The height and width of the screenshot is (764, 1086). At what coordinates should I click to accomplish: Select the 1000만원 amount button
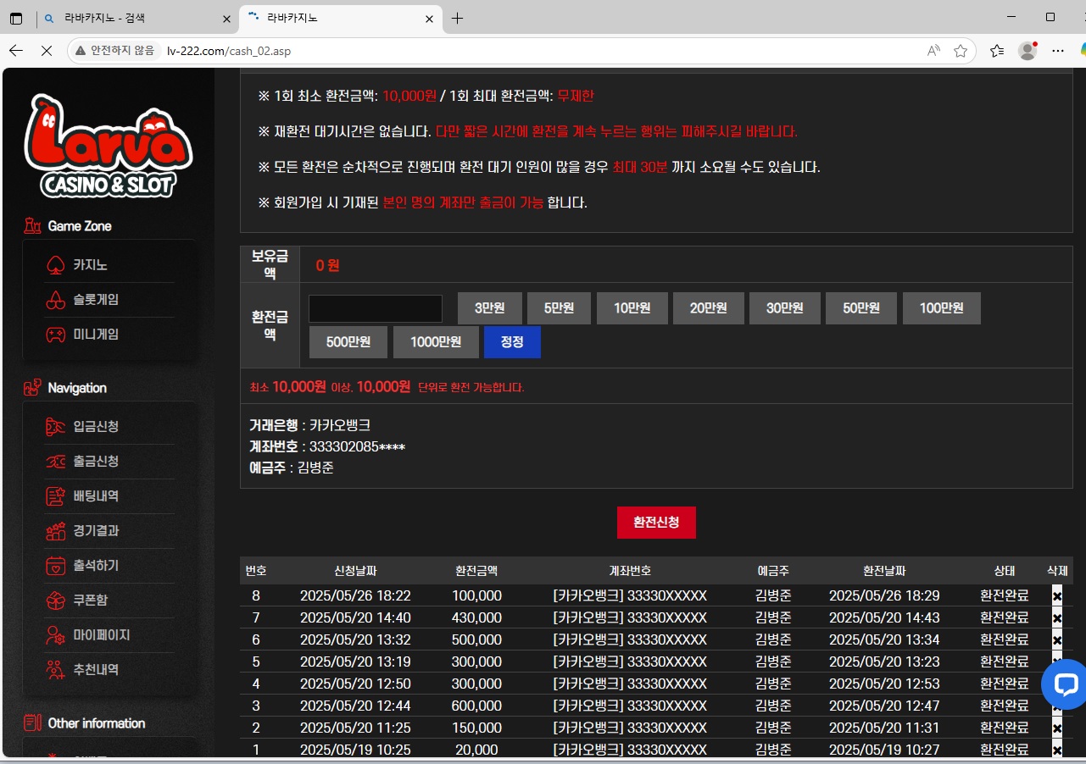click(436, 342)
